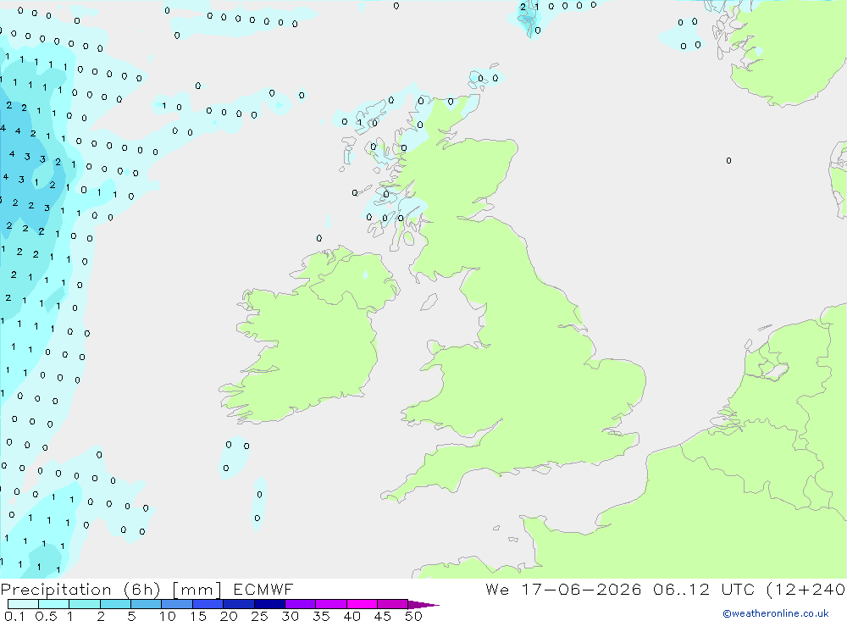
Task: Click the '30' legend scale label
Action: coord(290,616)
